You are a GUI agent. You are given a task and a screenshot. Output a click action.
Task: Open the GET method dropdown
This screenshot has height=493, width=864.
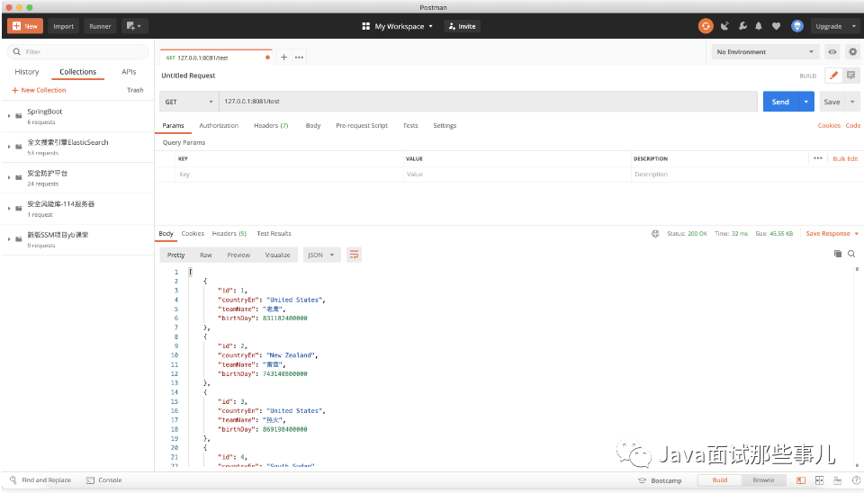(x=188, y=102)
